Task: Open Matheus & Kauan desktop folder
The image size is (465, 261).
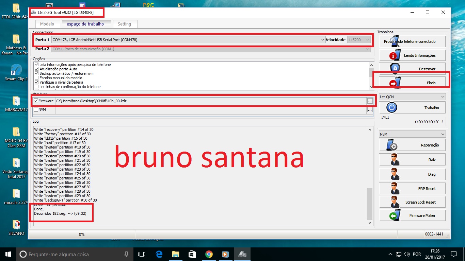Action: [x=16, y=44]
